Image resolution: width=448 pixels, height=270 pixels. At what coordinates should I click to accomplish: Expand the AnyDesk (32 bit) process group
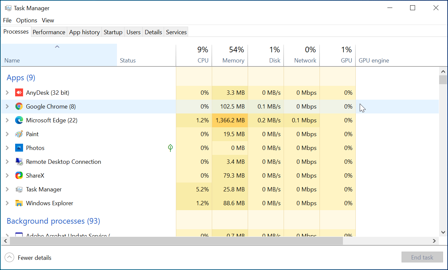[7, 93]
